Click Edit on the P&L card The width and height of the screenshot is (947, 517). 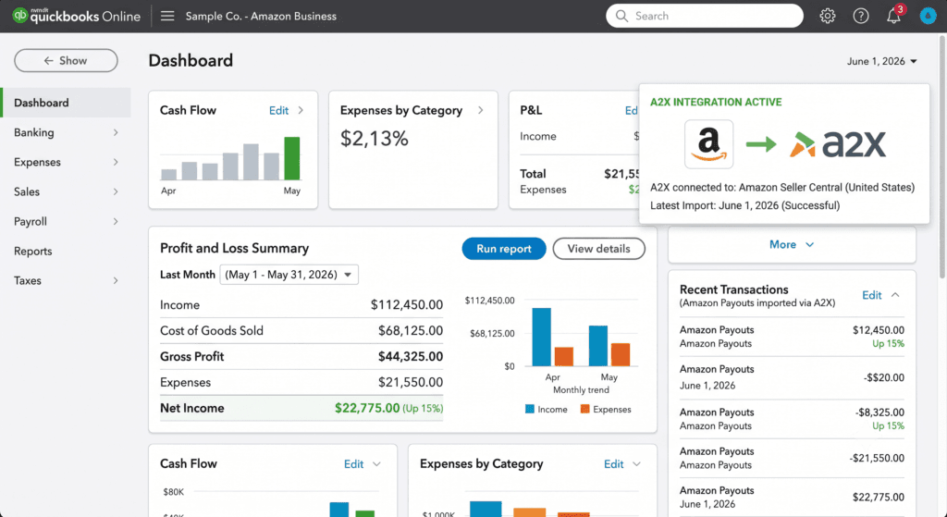[632, 111]
